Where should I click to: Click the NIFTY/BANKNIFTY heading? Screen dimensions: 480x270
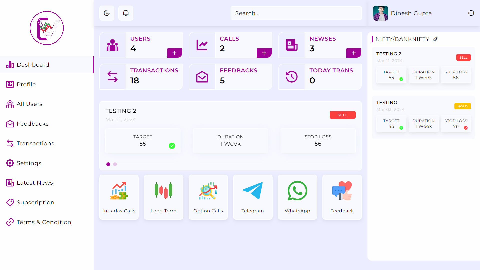point(402,39)
